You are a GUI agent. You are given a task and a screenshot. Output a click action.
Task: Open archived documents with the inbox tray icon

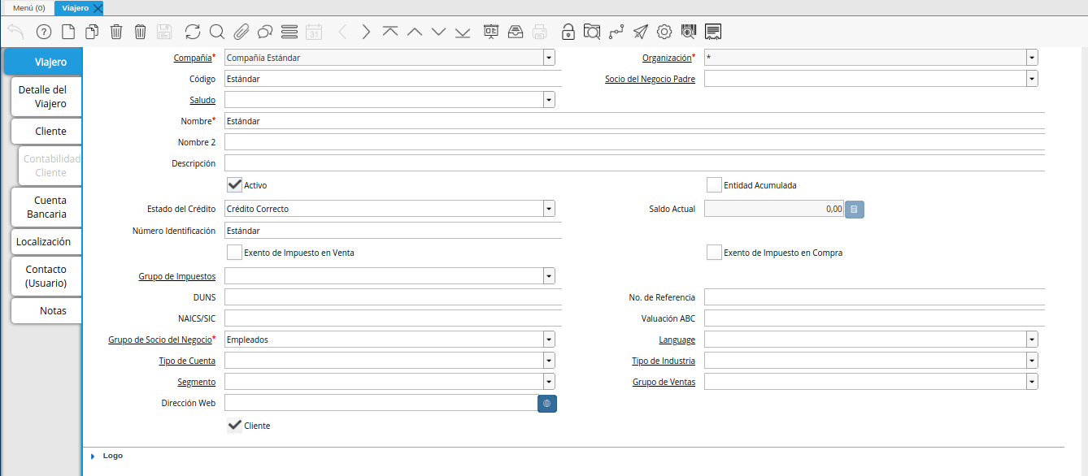[x=516, y=32]
